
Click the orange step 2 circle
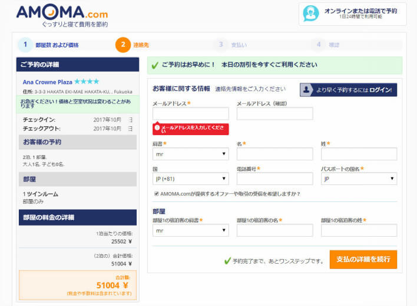click(x=123, y=45)
